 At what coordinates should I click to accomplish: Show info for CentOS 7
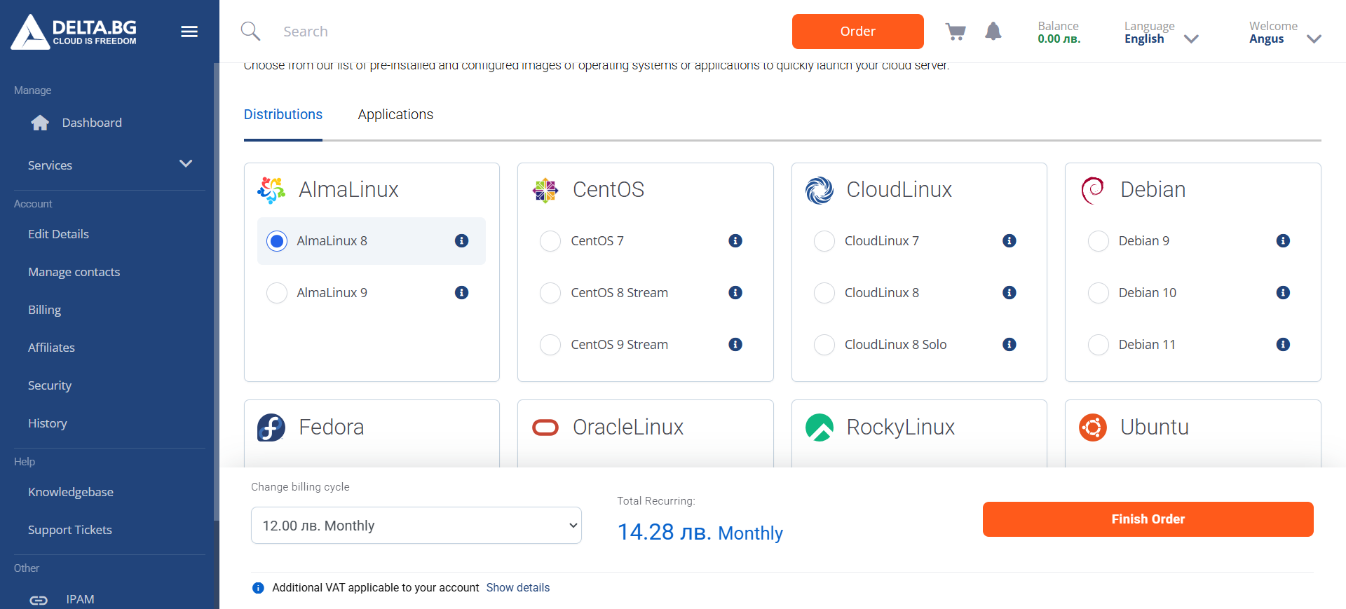735,241
